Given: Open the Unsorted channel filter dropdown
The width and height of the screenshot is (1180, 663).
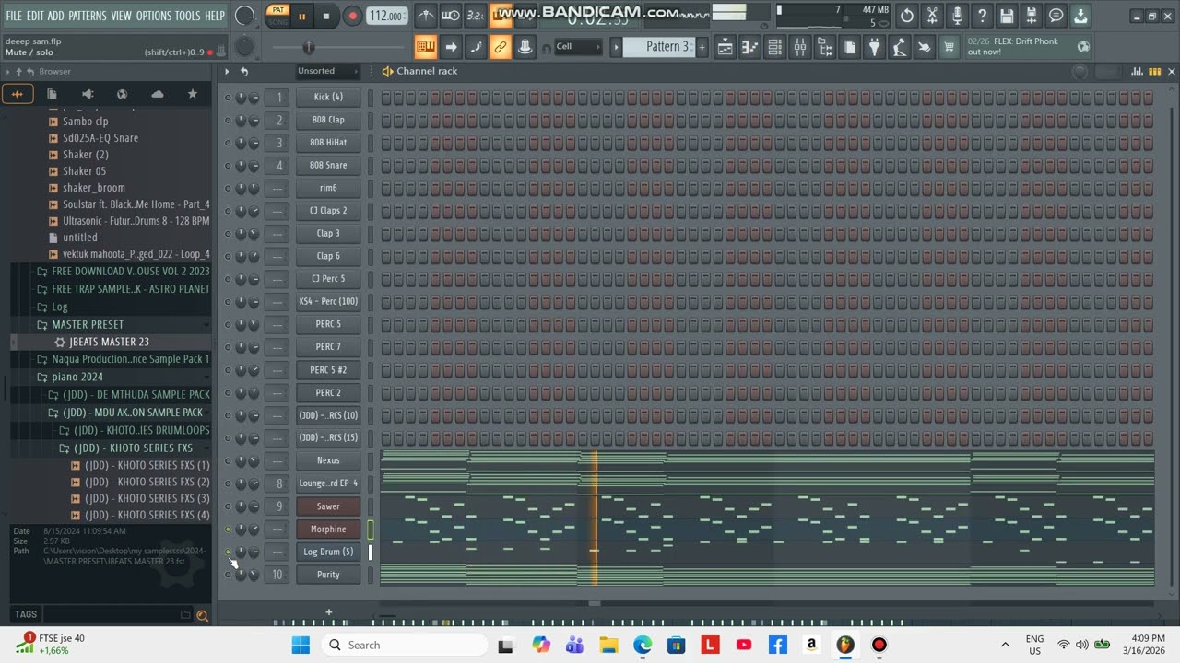Looking at the screenshot, I should pyautogui.click(x=328, y=71).
